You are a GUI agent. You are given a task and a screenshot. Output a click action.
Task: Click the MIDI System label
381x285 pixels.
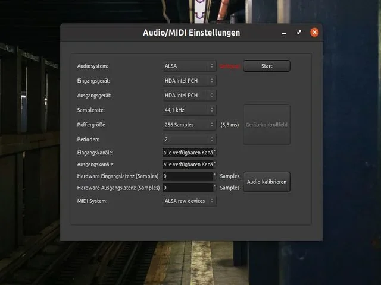pyautogui.click(x=92, y=201)
